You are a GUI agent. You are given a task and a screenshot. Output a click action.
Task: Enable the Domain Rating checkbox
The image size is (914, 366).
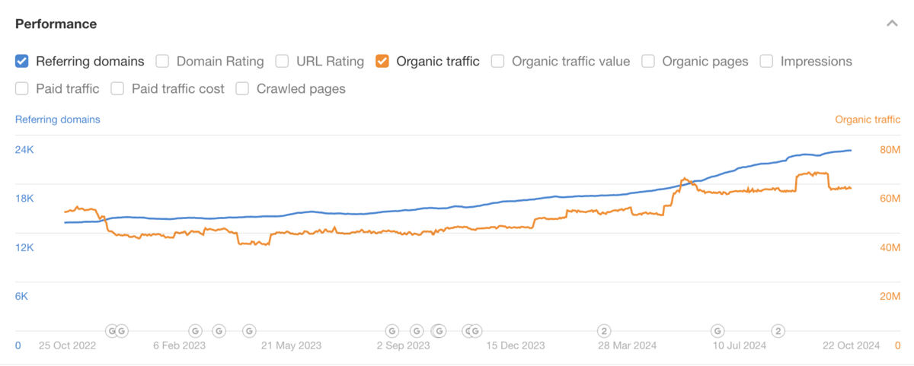coord(162,61)
